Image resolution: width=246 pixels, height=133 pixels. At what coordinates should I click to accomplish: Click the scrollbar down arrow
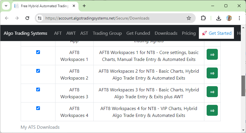(243, 130)
